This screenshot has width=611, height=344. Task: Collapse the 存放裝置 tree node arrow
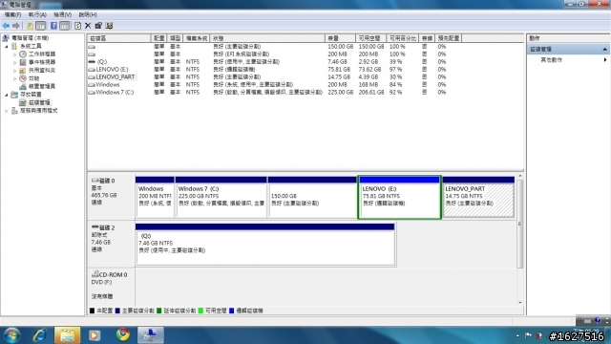point(7,95)
